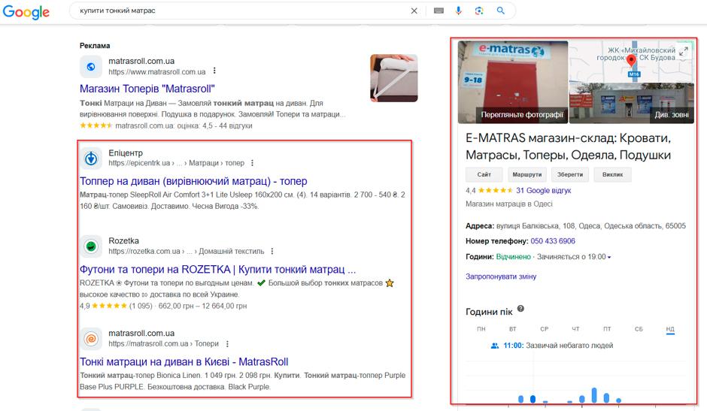This screenshot has height=411, width=707.
Task: Click the 'https://rozetka.com.ua' breadcrumb URL
Action: (144, 251)
